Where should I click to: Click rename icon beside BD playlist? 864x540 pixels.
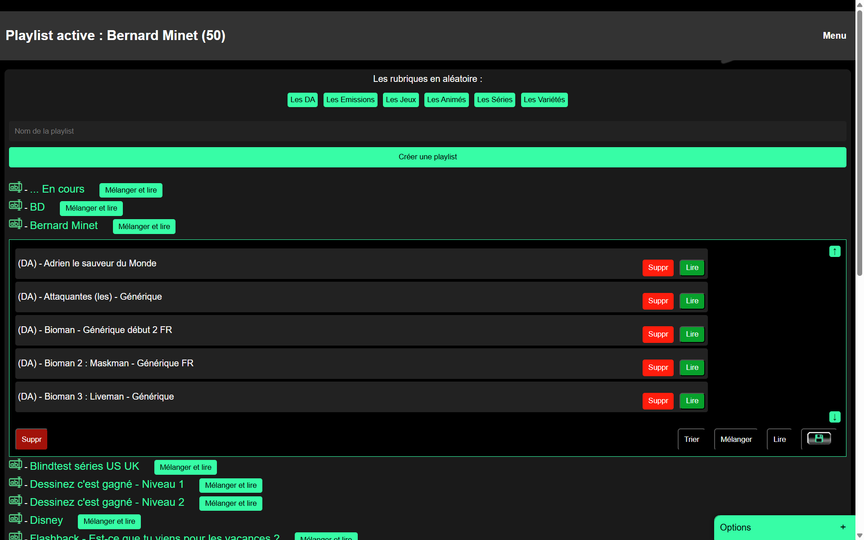tap(15, 205)
